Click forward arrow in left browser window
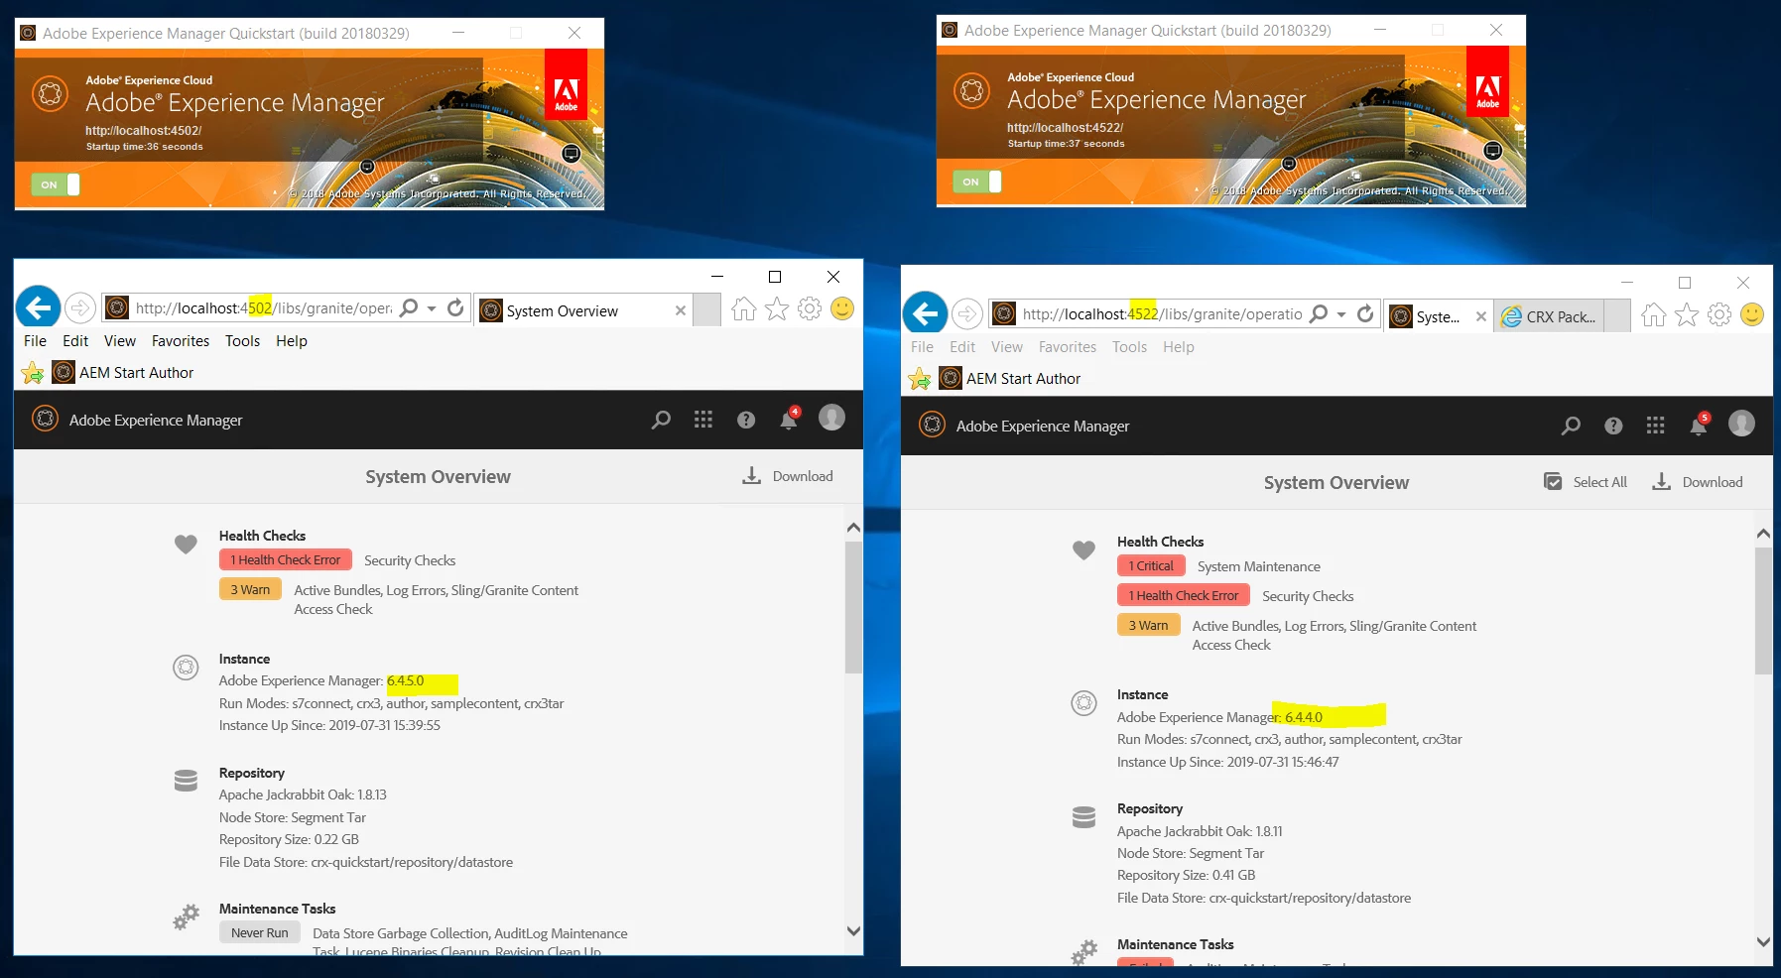This screenshot has width=1781, height=978. (x=80, y=308)
